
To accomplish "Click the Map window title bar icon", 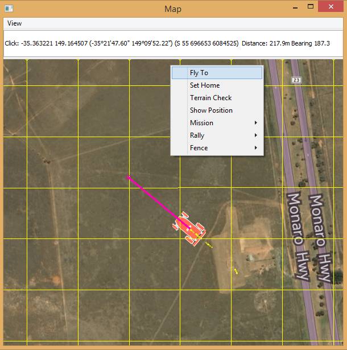I will 7,9.
